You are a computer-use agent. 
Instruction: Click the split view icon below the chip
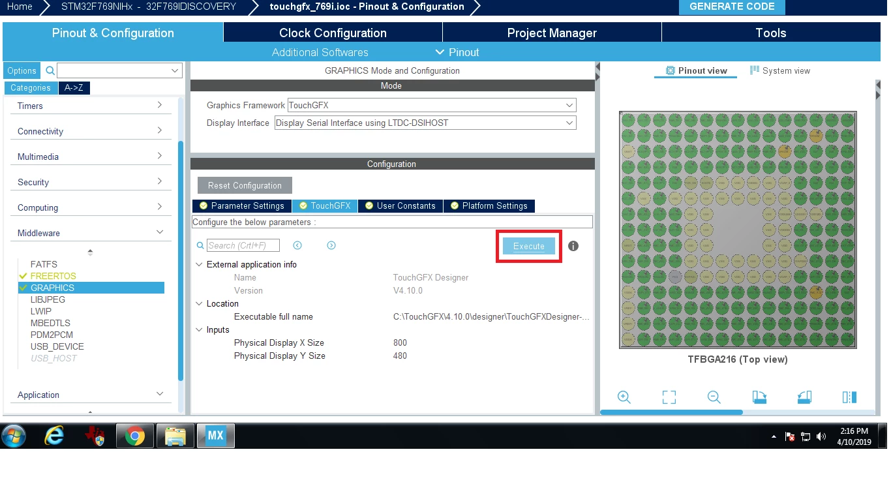coord(849,397)
